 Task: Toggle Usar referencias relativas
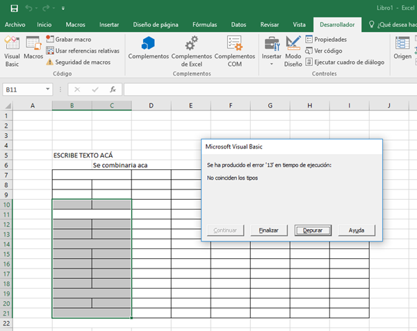(82, 51)
